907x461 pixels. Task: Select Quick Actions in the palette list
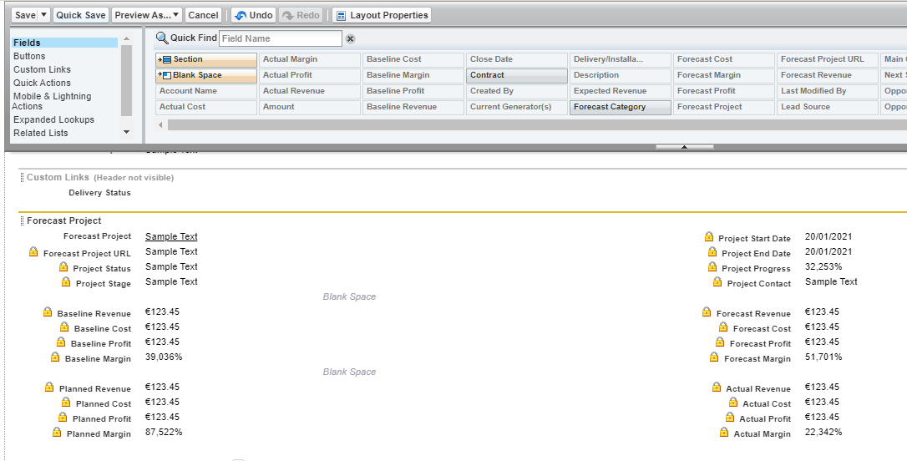pyautogui.click(x=43, y=83)
